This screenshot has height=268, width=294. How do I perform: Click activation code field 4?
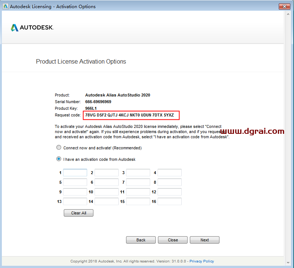(x=169, y=173)
